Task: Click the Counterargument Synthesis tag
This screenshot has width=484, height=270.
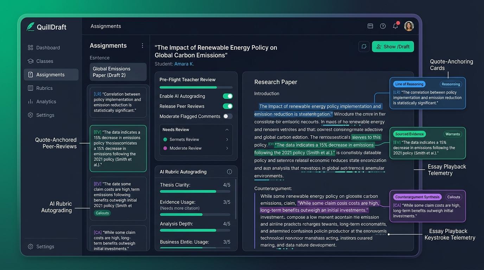Action: pos(417,197)
